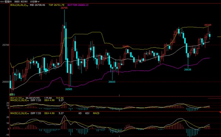
Task: Click the 26700 price axis label
Action: pyautogui.click(x=6, y=45)
